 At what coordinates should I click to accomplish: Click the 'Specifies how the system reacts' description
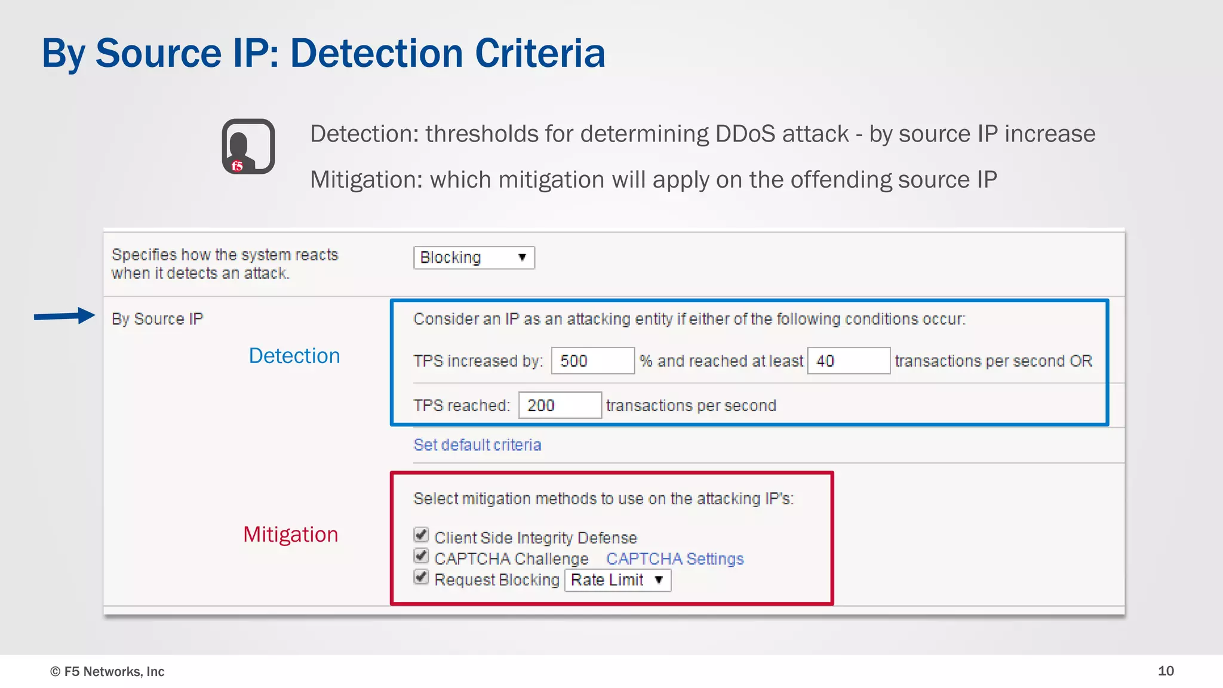[225, 264]
